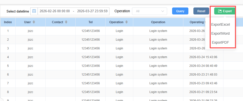Click the calendar icon in datetime field
Viewport: 243px width, 101px height.
34,11
